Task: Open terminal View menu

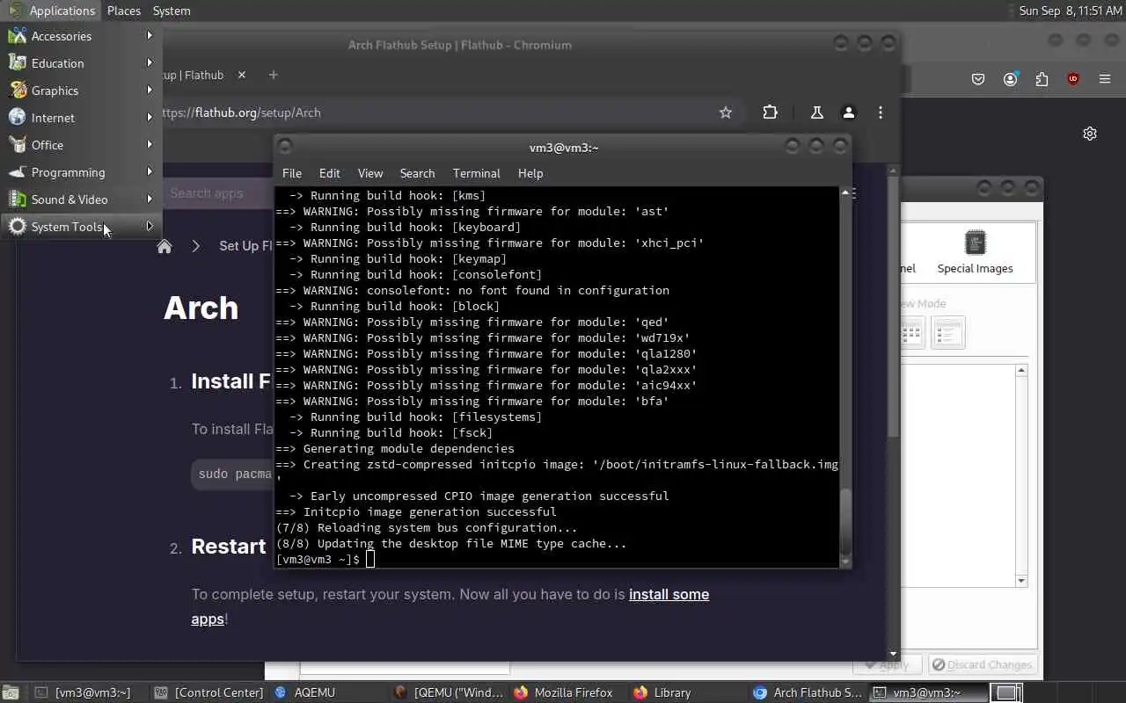Action: [370, 173]
